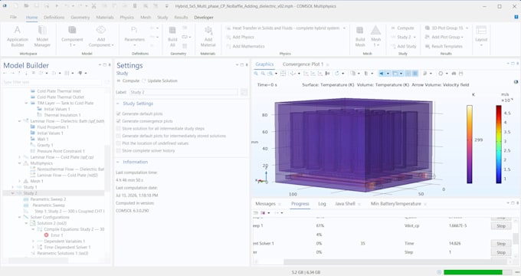Click the Add Physics ribbon item
This screenshot has height=276, width=521.
240,37
